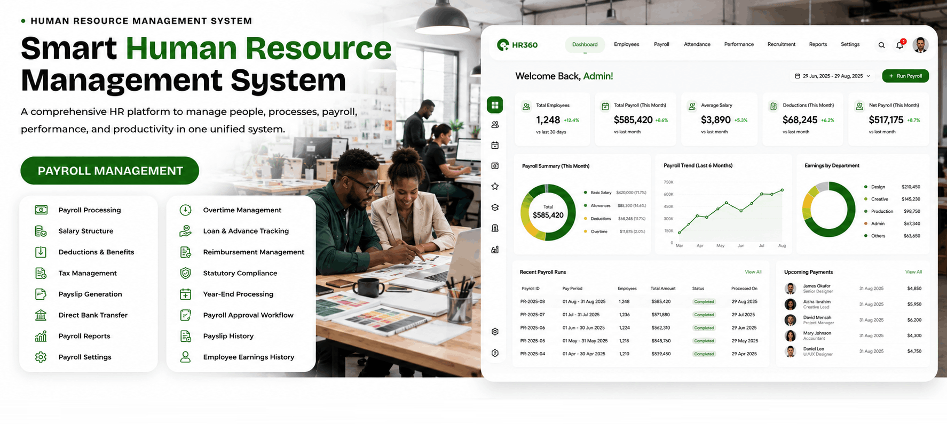The height and width of the screenshot is (424, 947).
Task: Open the graduation cap sidebar icon
Action: tap(495, 207)
